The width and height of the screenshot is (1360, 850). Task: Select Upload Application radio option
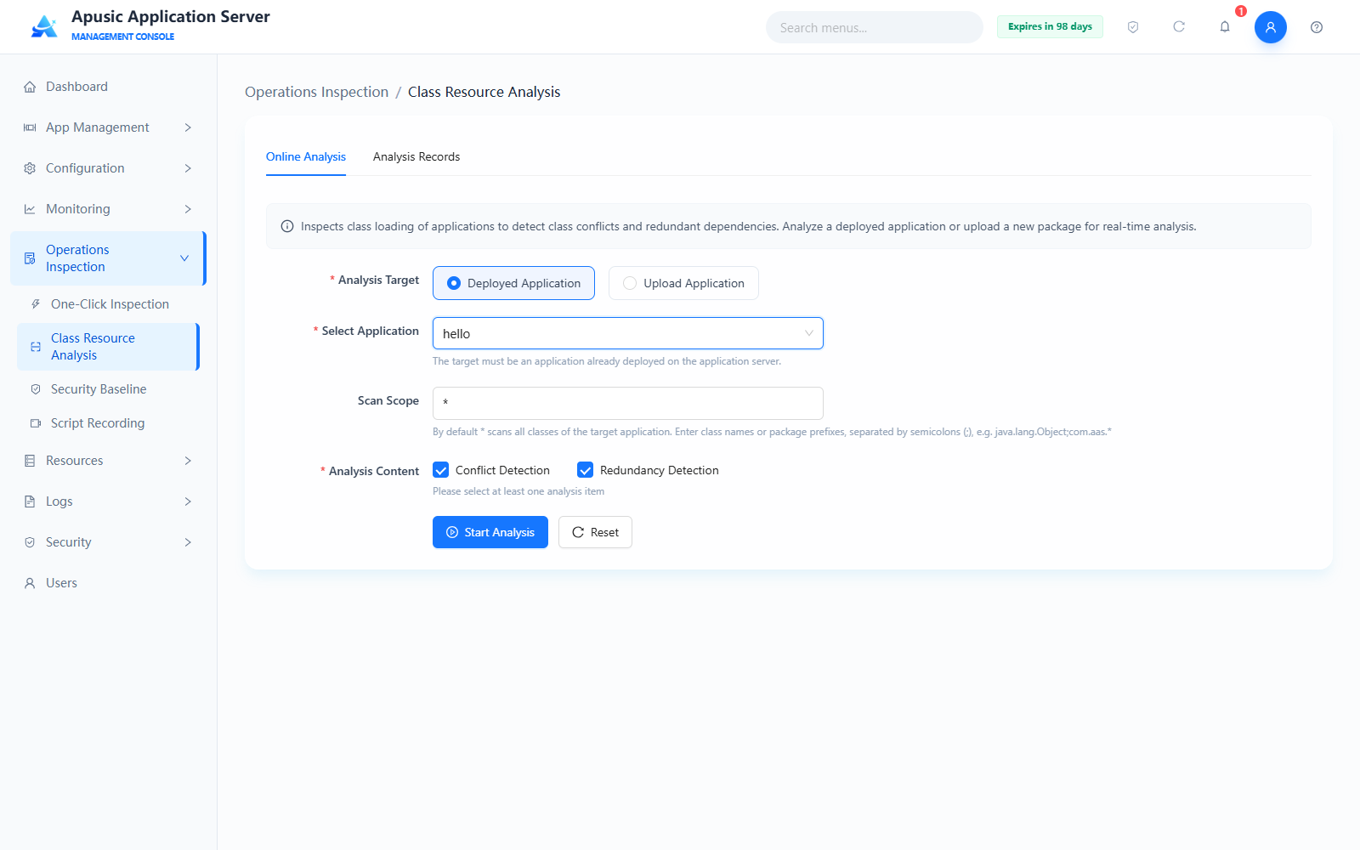coord(683,283)
